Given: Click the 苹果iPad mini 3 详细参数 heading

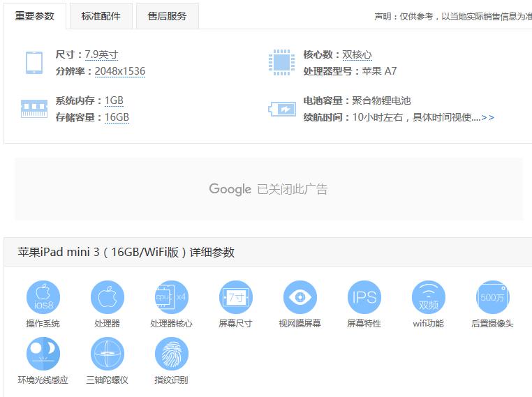Looking at the screenshot, I should tap(126, 253).
